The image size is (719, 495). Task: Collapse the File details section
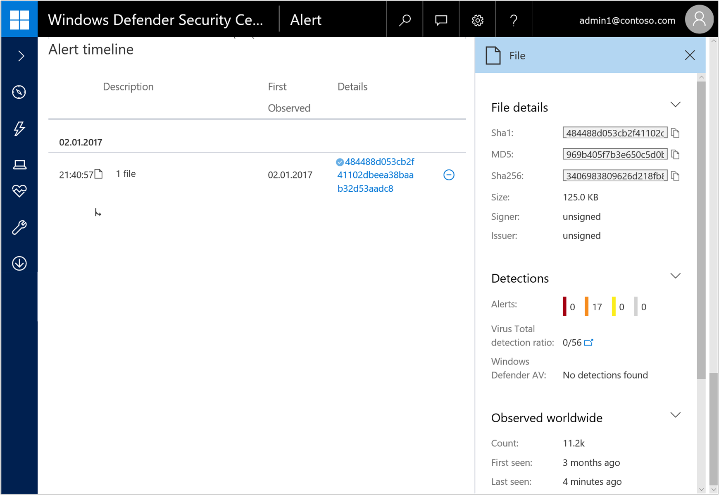675,105
